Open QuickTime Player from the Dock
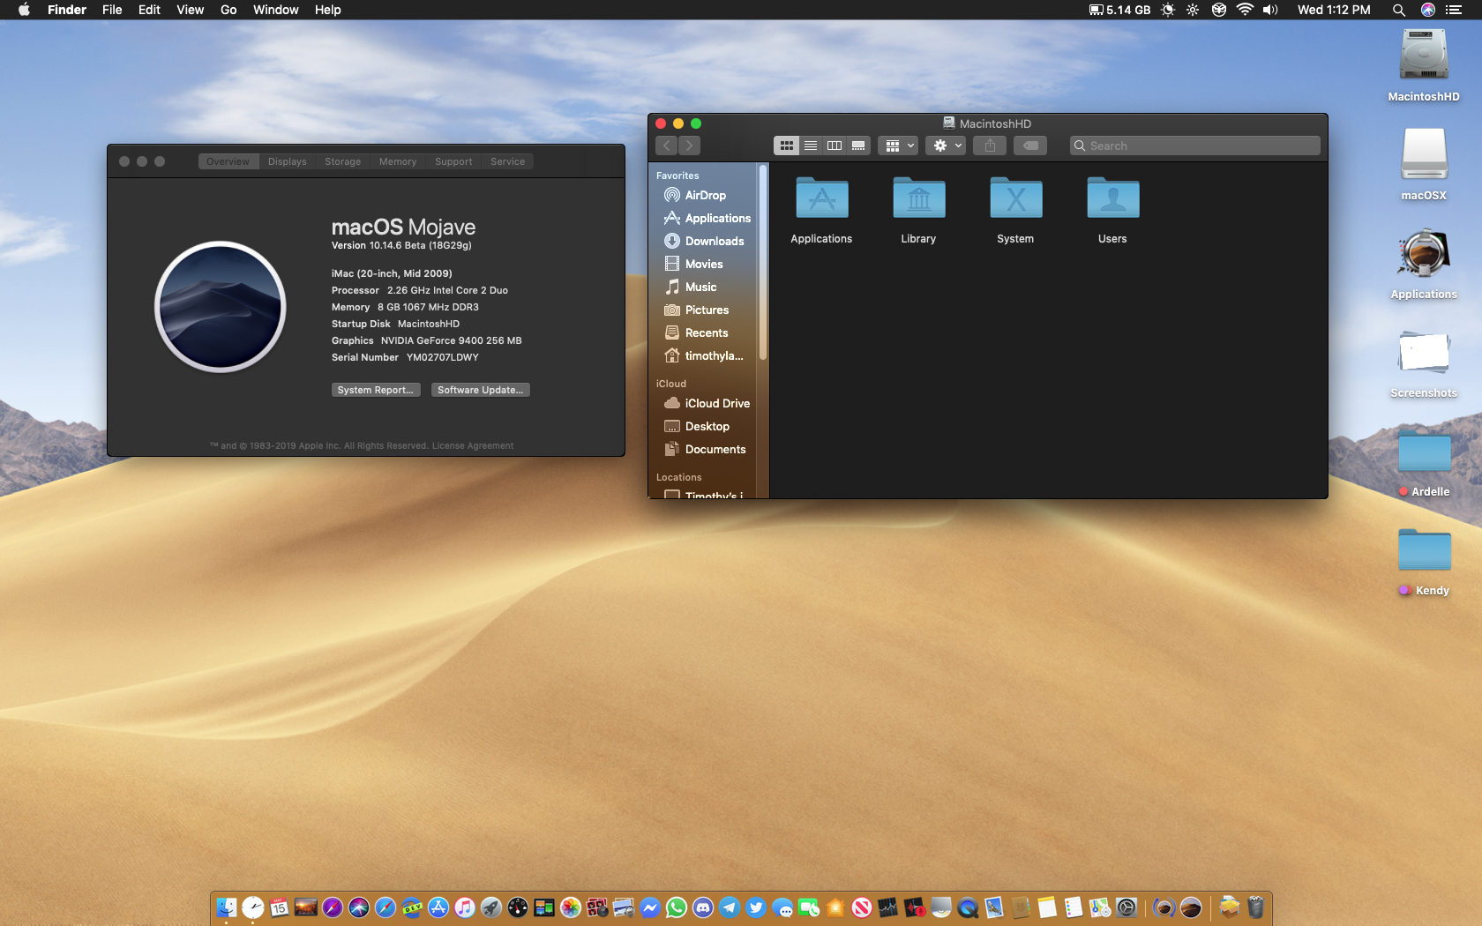This screenshot has width=1482, height=926. tap(968, 907)
